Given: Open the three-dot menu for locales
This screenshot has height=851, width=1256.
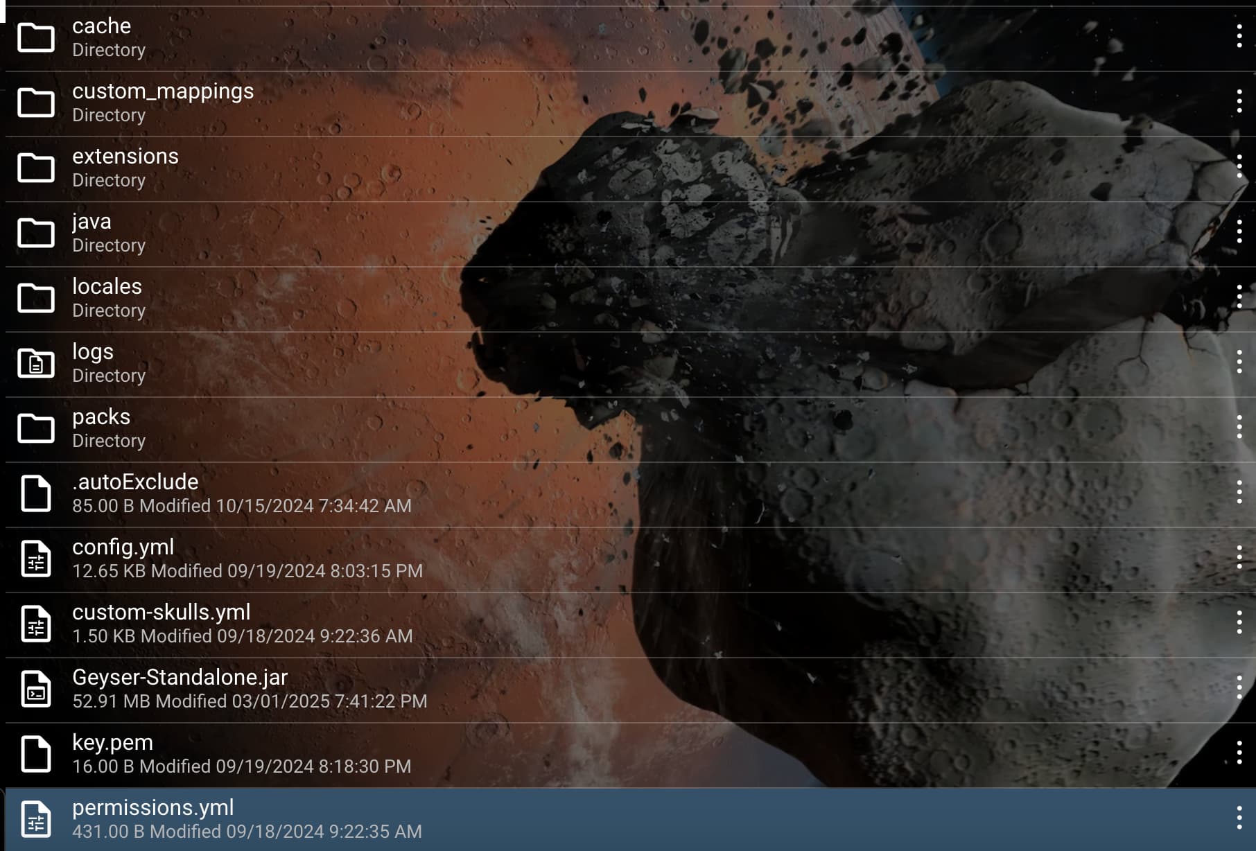Looking at the screenshot, I should (x=1239, y=297).
